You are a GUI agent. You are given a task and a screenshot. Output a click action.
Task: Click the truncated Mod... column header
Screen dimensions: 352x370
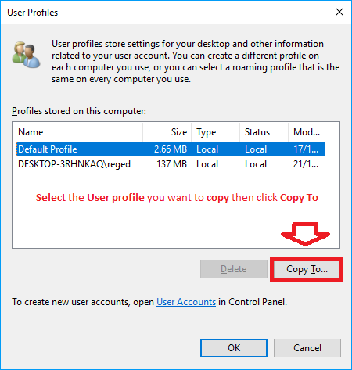coord(307,132)
